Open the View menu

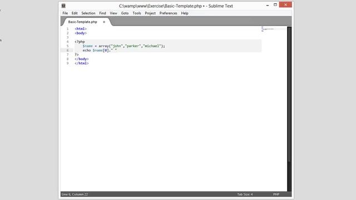click(x=113, y=13)
